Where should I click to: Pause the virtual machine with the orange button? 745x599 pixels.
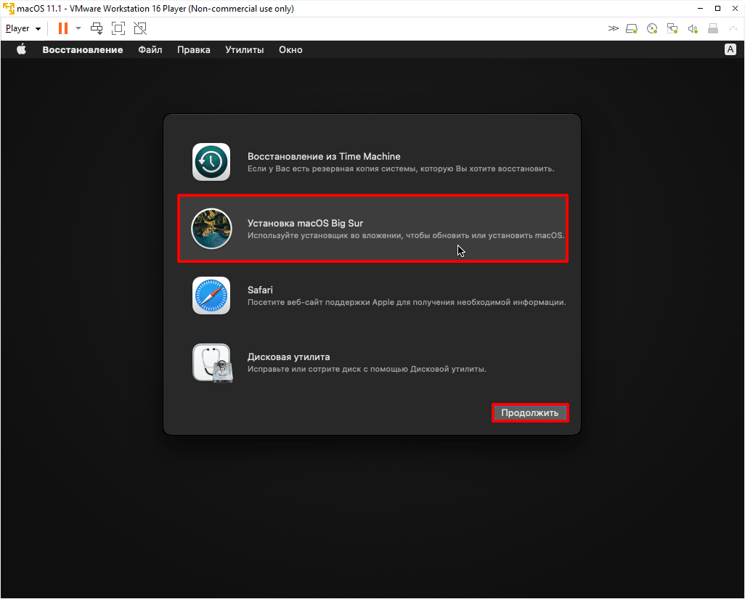pos(63,28)
